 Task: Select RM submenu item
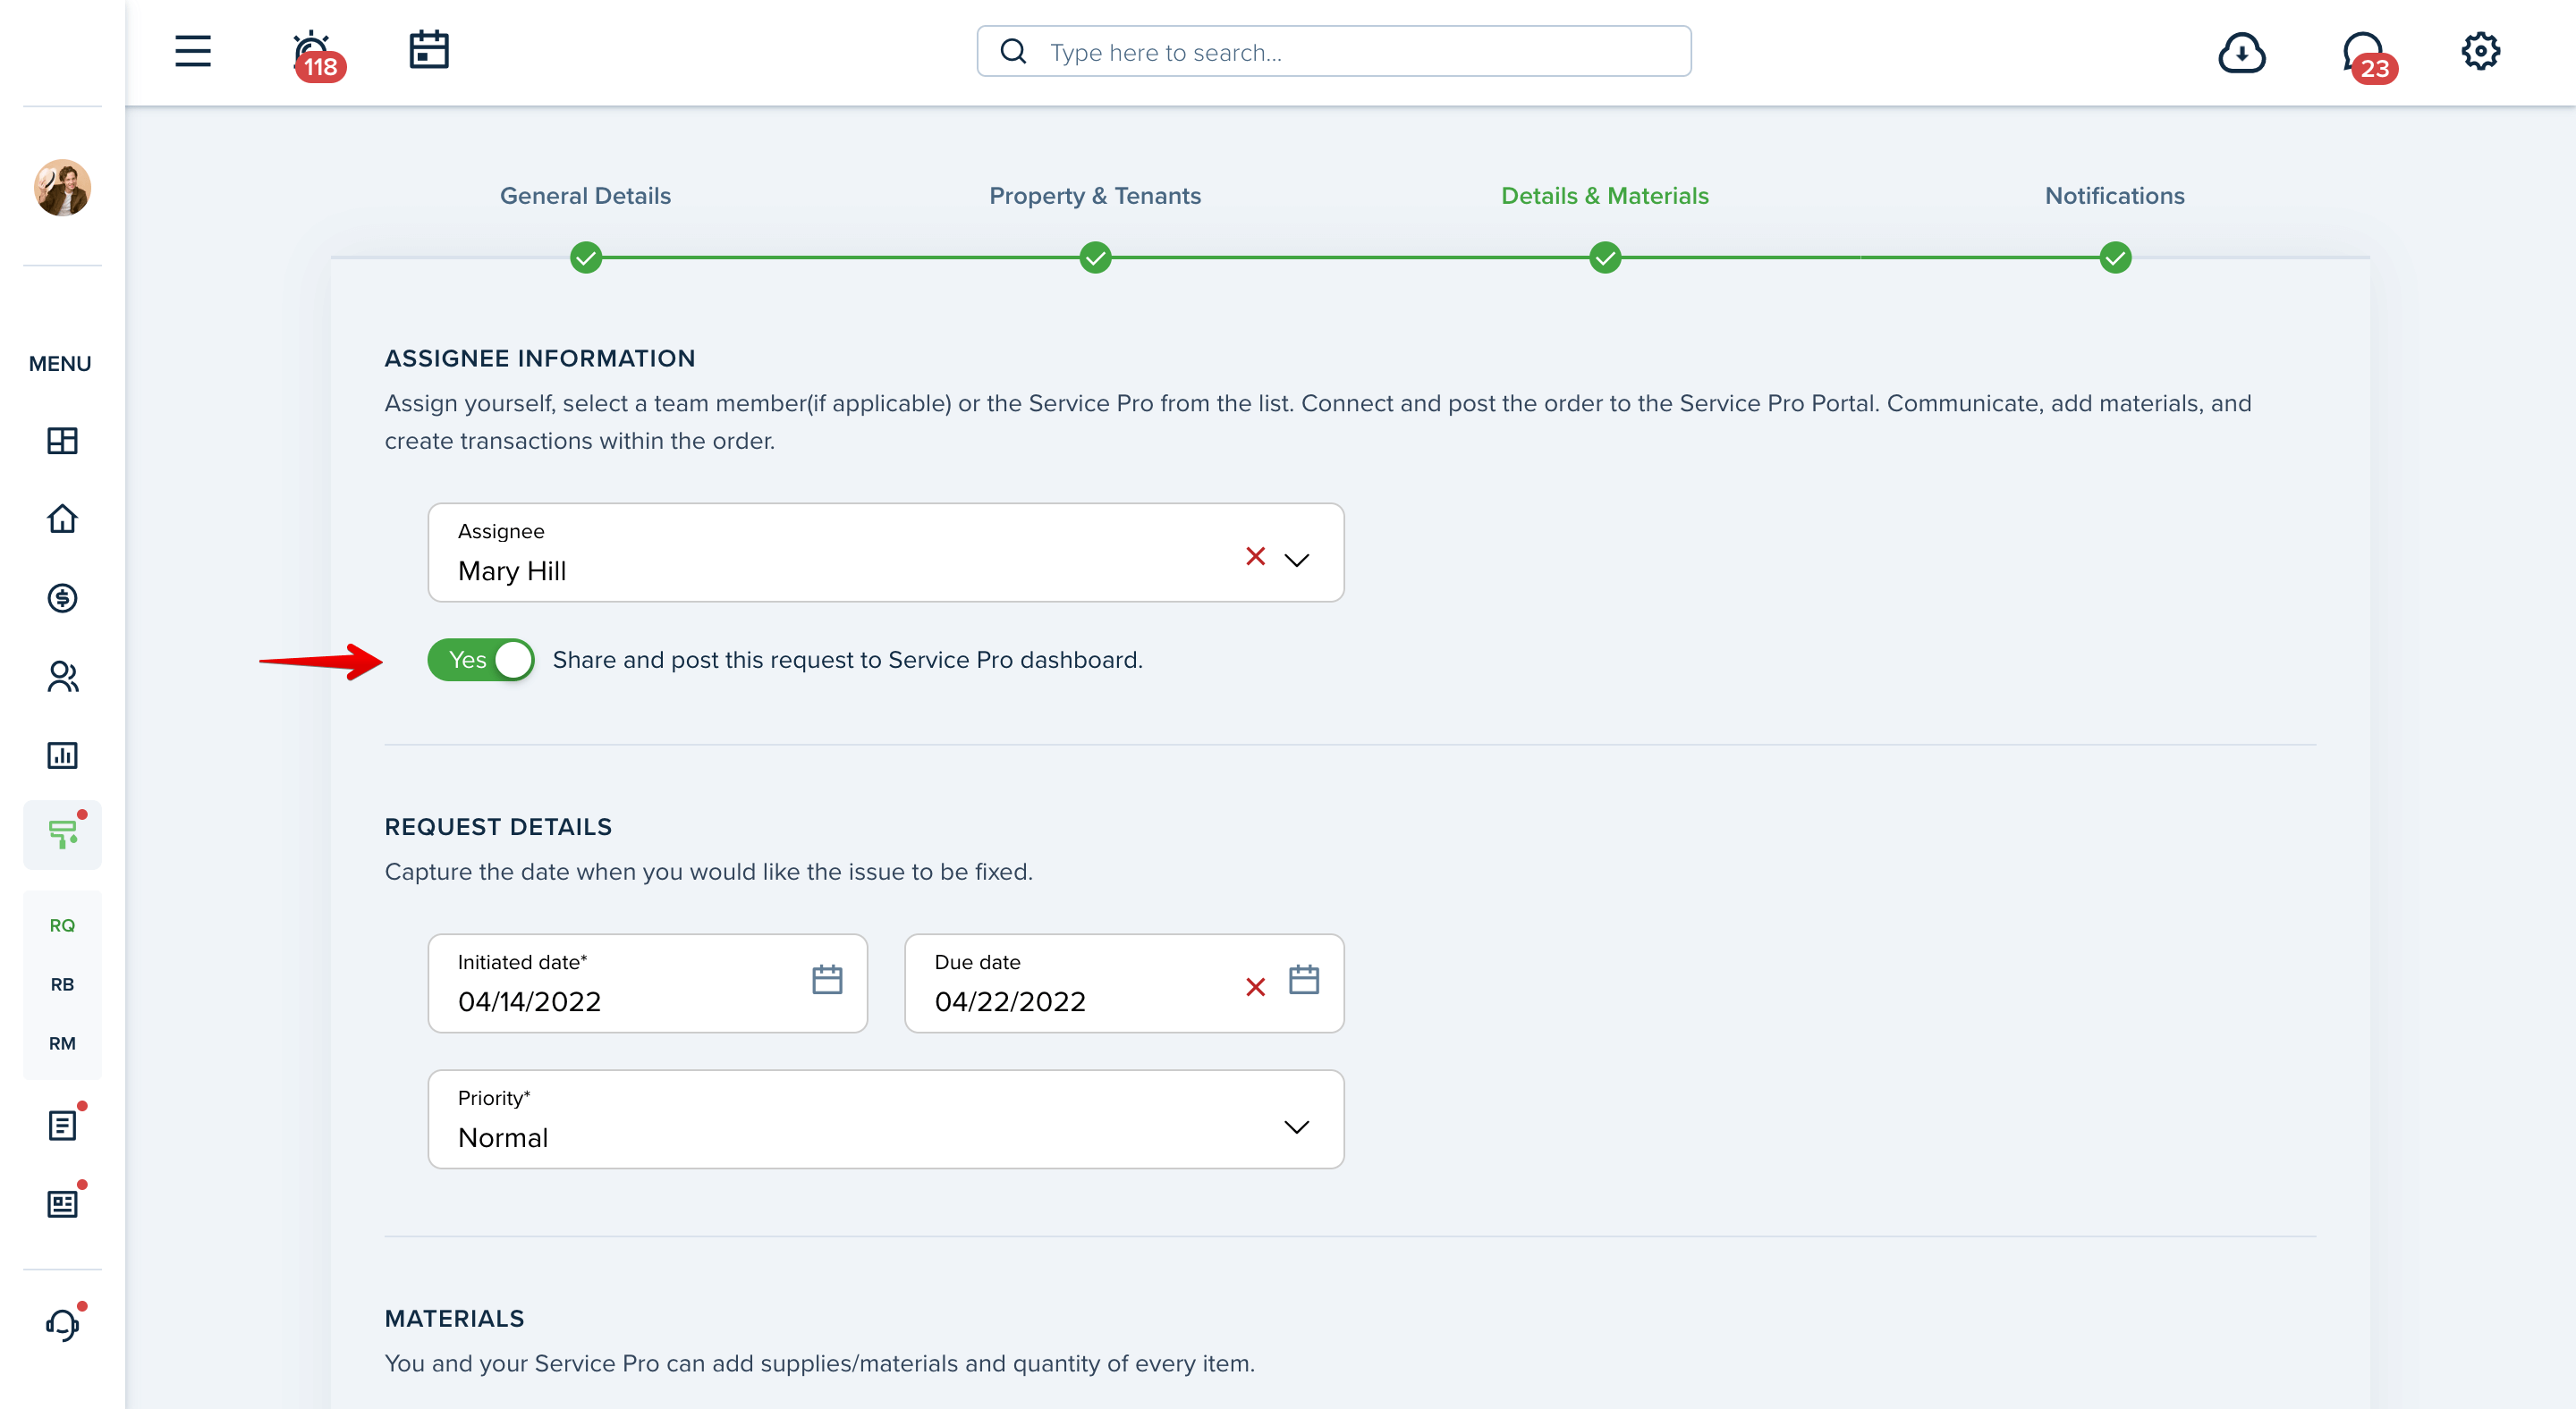[62, 1043]
